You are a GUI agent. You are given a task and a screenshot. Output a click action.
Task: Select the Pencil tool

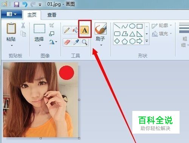67,30
